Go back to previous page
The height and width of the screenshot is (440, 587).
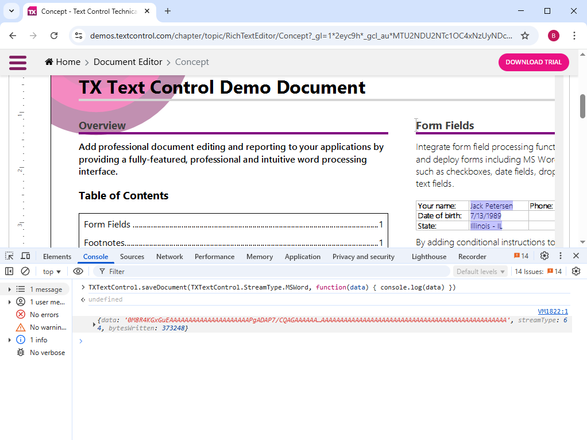(x=13, y=36)
